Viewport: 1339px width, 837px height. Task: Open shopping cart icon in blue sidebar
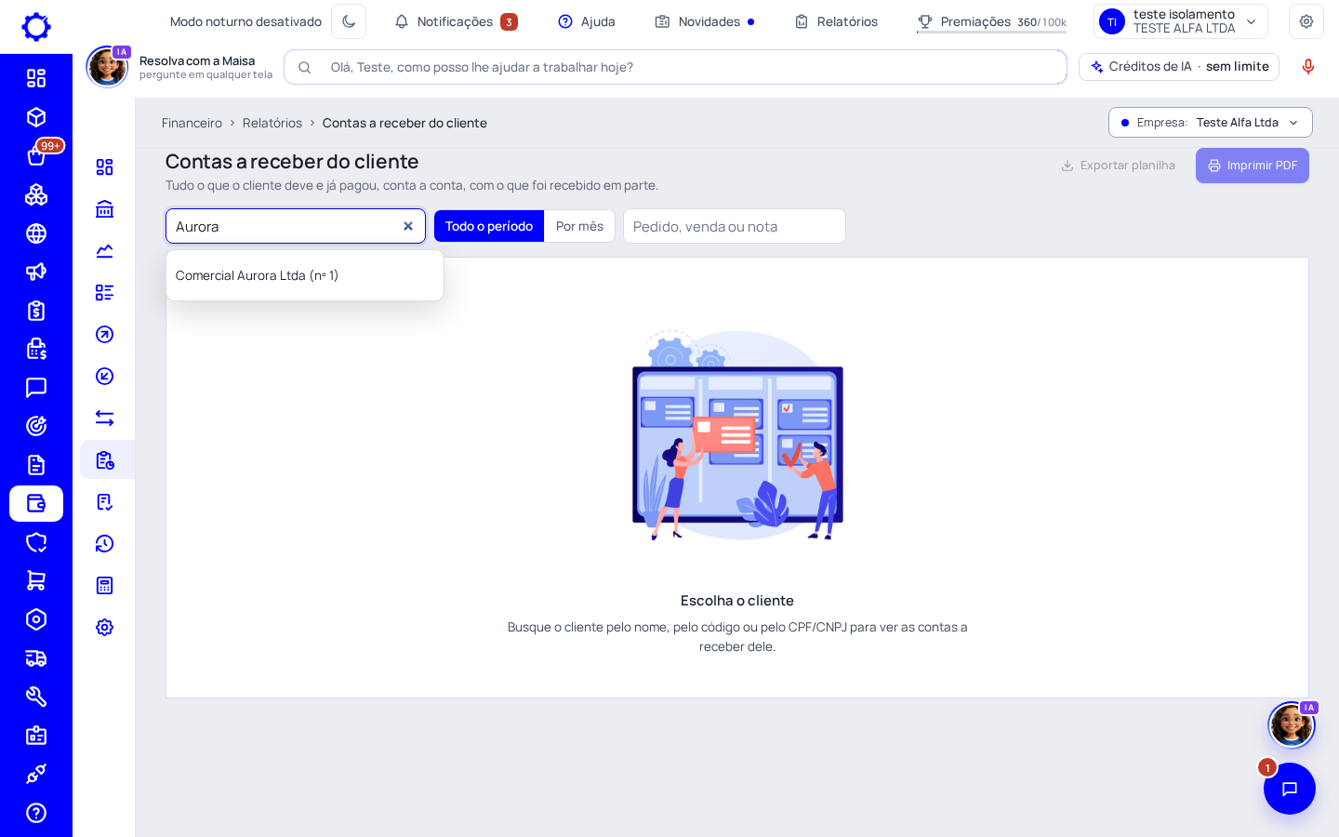click(36, 580)
